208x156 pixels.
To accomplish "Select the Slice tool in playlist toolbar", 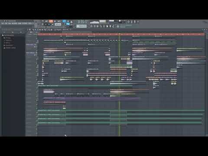I will pos(45,29).
